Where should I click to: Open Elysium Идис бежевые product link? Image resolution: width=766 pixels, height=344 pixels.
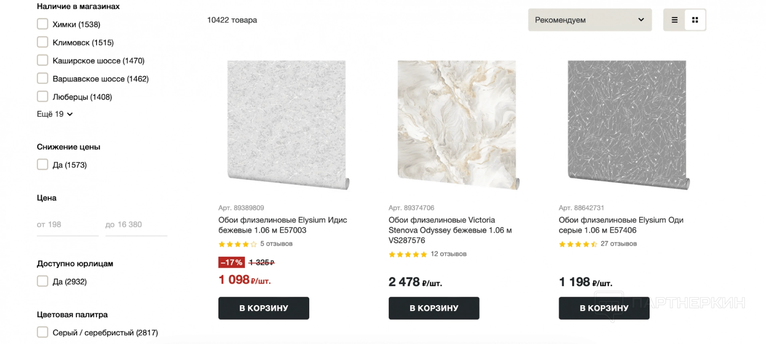(x=282, y=225)
